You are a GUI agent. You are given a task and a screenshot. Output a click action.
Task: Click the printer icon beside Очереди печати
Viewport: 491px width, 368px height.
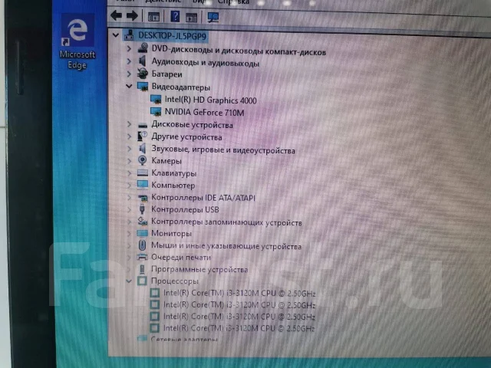142,258
